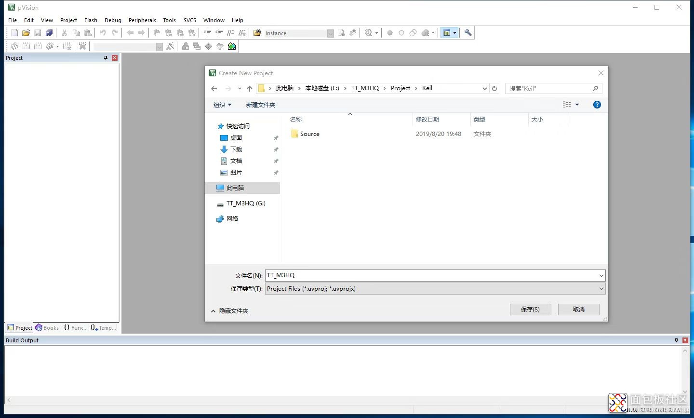Click the Navigate Backwards toolbar arrow
This screenshot has width=694, height=418.
[130, 33]
